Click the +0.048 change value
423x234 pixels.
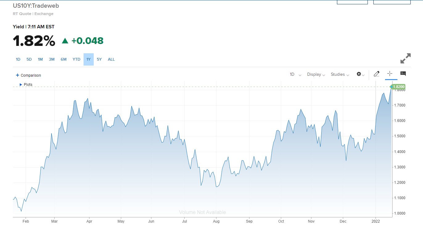click(87, 41)
